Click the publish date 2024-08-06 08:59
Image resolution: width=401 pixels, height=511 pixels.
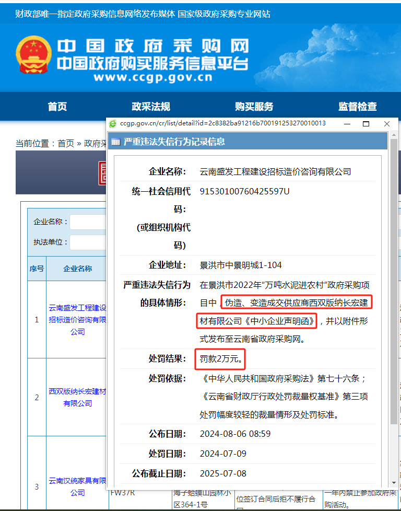pyautogui.click(x=235, y=434)
